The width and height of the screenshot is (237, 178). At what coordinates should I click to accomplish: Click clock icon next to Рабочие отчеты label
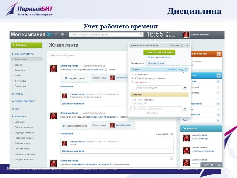[x=111, y=164]
